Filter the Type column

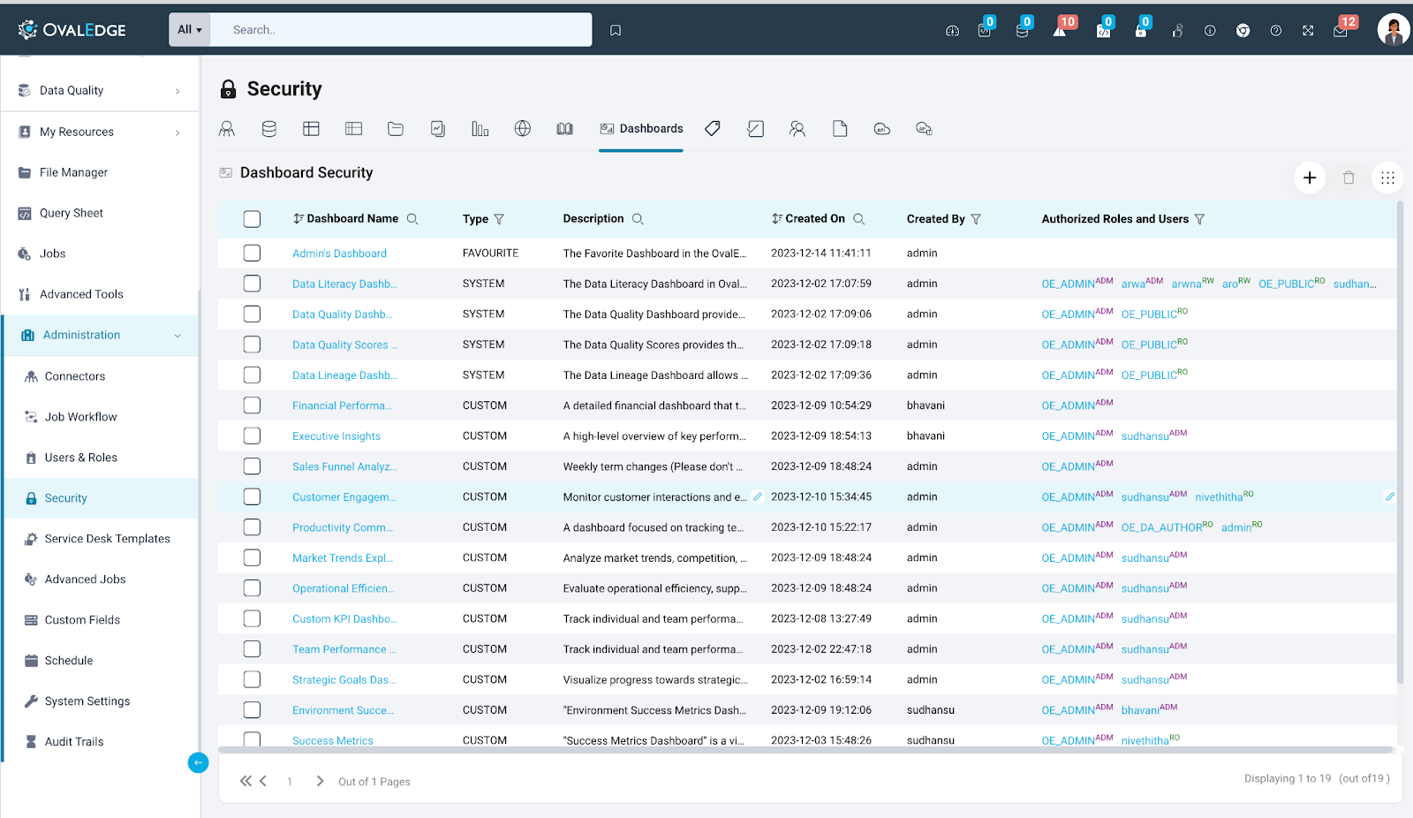tap(499, 219)
